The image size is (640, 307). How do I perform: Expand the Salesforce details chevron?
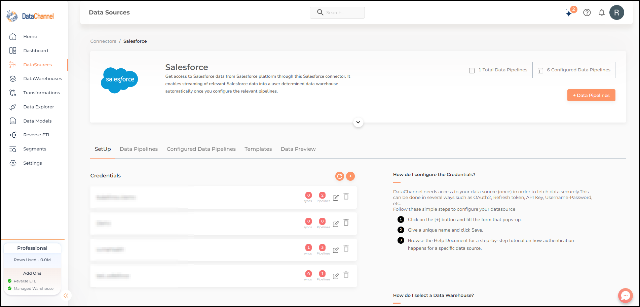point(358,122)
